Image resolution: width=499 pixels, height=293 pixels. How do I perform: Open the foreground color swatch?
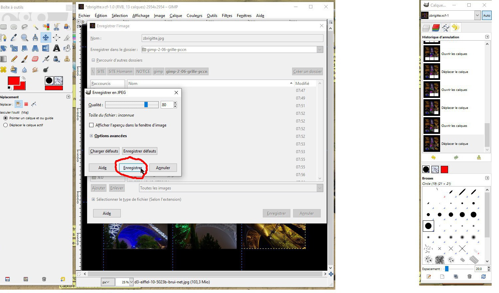(x=14, y=81)
